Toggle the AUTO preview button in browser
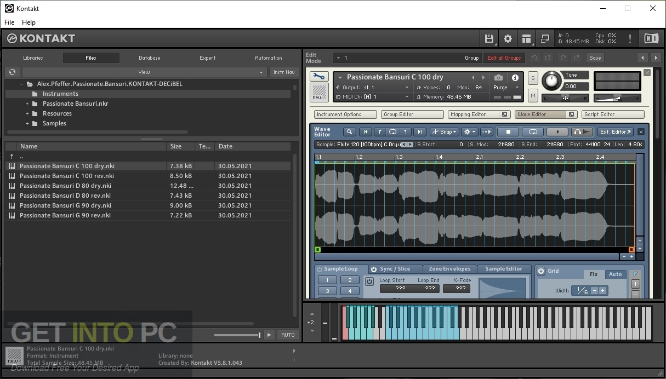 click(x=288, y=335)
